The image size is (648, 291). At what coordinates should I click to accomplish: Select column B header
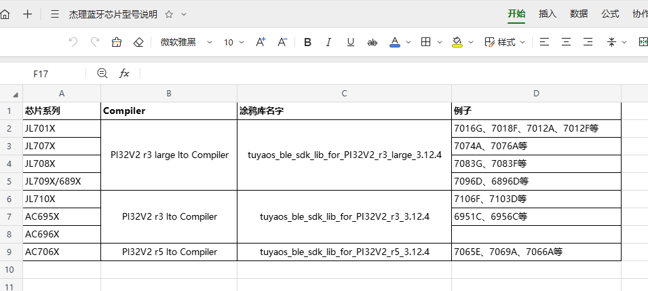pos(168,94)
